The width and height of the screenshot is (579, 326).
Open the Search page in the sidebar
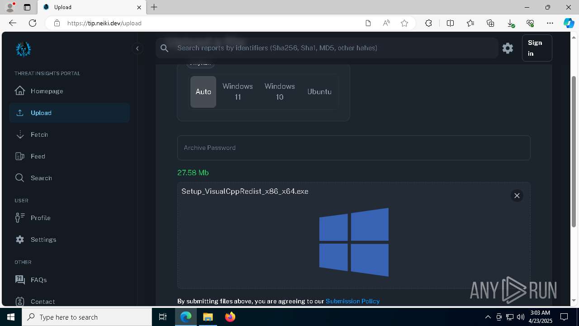pyautogui.click(x=69, y=178)
